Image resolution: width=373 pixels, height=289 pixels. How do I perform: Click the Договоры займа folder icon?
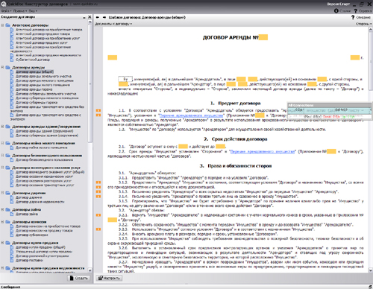click(7, 209)
